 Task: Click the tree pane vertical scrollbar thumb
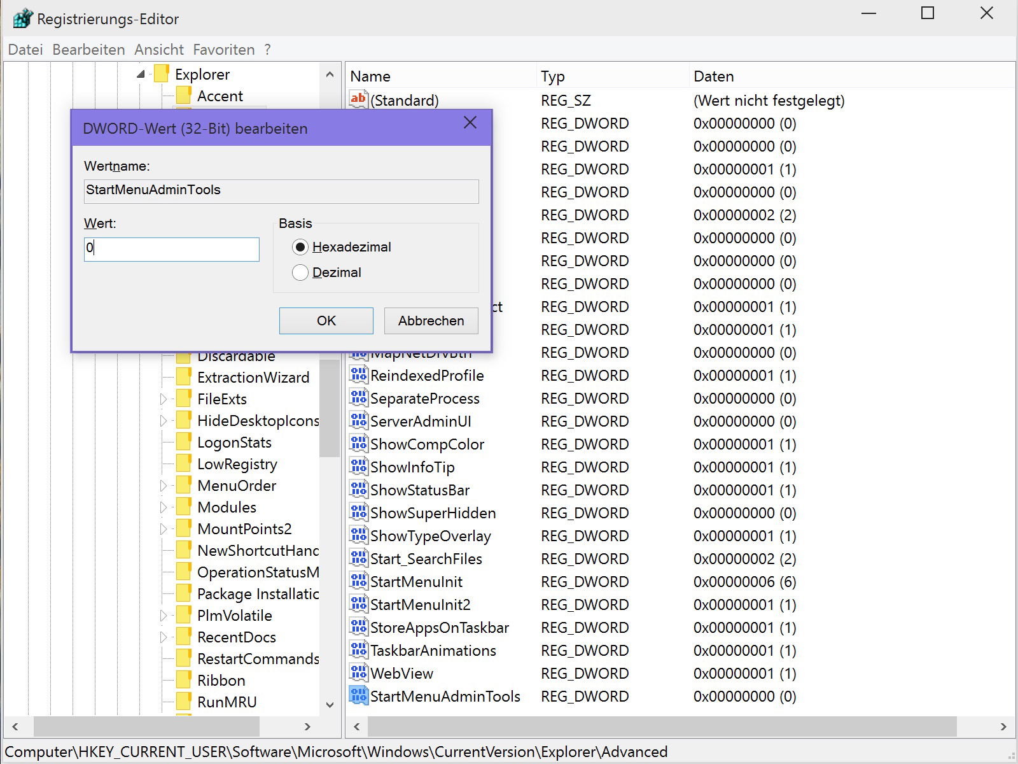330,407
